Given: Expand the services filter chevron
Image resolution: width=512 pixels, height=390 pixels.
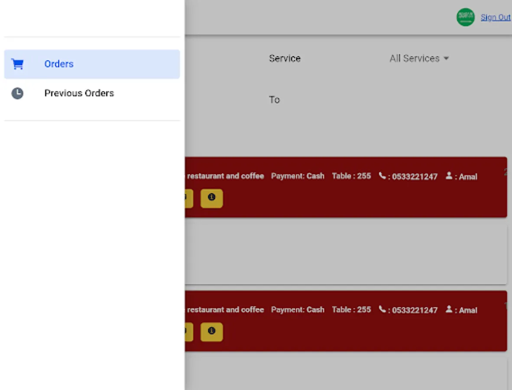Looking at the screenshot, I should [x=447, y=58].
